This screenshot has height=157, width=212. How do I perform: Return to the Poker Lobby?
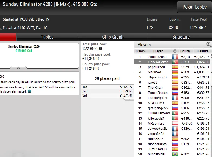(194, 7)
